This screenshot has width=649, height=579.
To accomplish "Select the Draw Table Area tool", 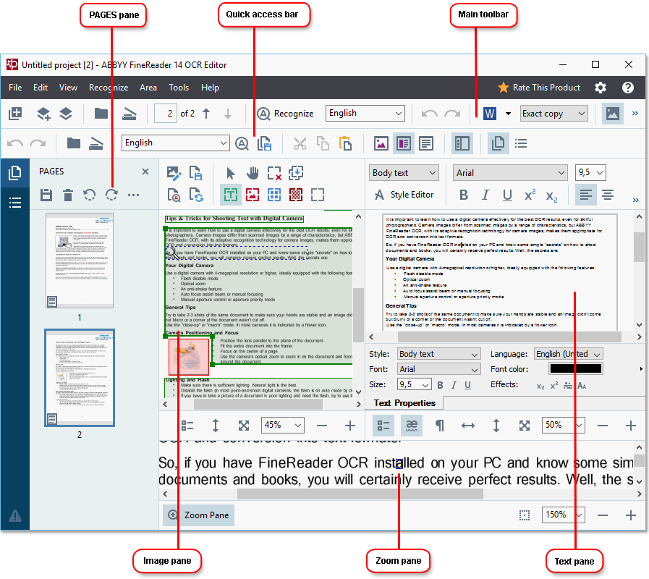I will click(274, 195).
